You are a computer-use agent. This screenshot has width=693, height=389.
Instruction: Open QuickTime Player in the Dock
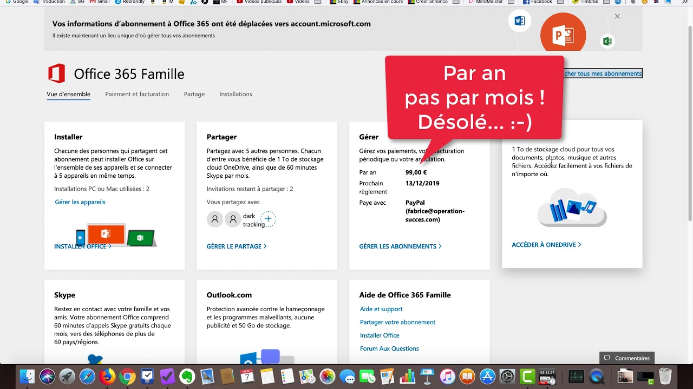597,377
